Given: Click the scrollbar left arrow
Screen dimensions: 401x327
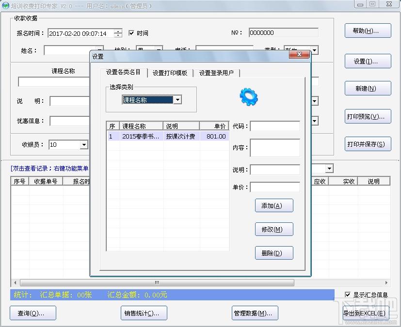Looking at the screenshot, I should [15, 282].
